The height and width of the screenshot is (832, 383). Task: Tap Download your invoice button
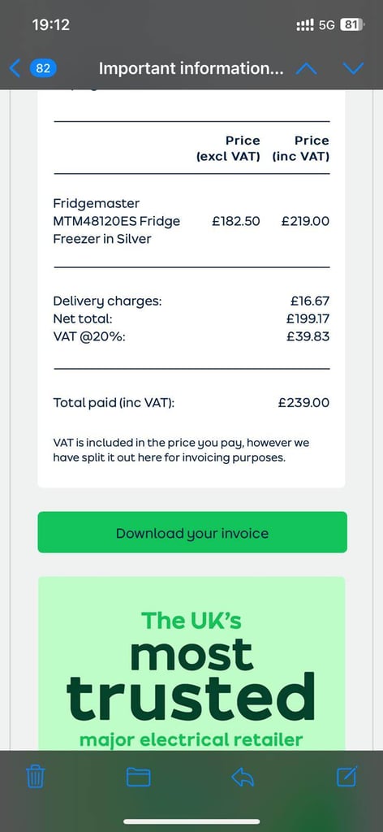coord(192,532)
